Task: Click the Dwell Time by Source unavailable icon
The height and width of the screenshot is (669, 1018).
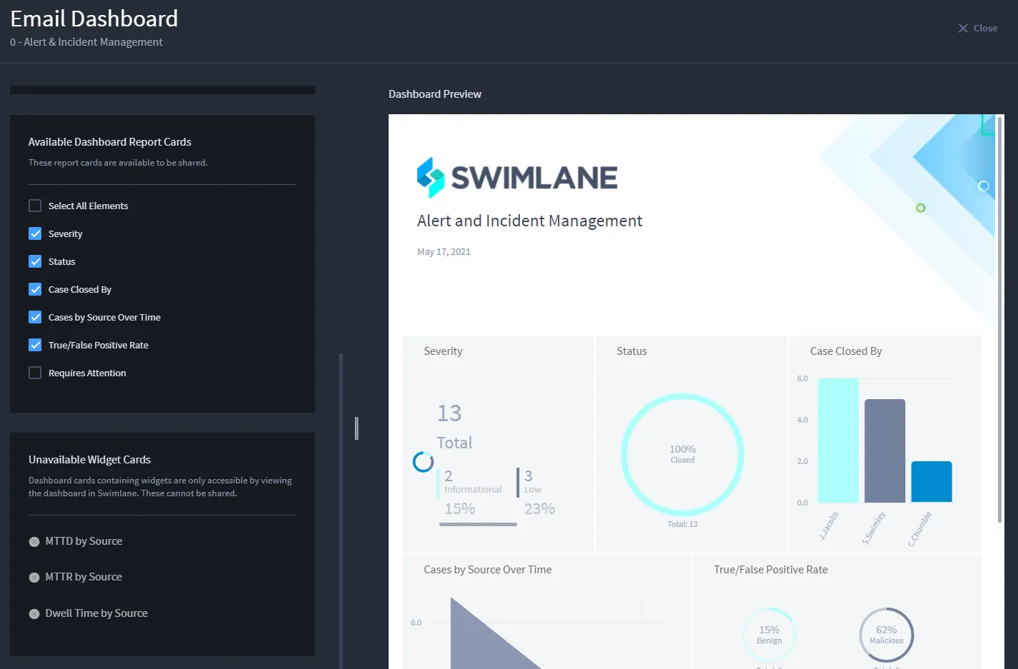Action: point(34,614)
